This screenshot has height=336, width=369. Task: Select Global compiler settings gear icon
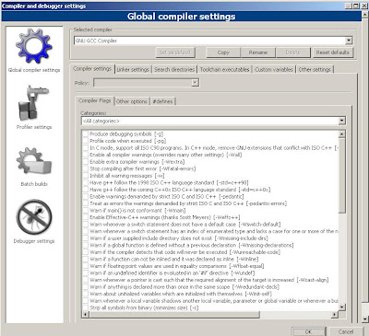coord(34,46)
